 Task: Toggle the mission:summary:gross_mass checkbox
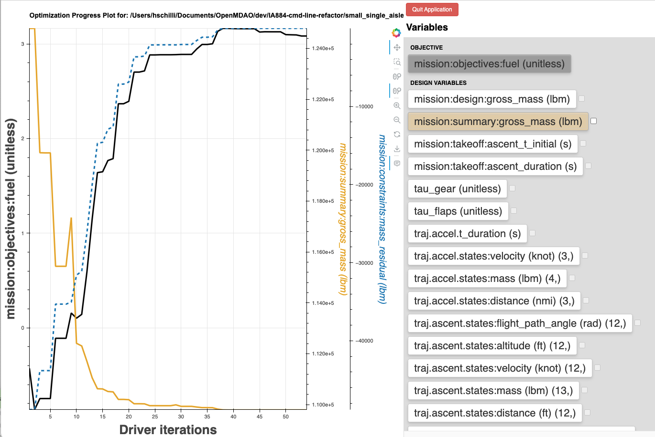click(x=594, y=121)
